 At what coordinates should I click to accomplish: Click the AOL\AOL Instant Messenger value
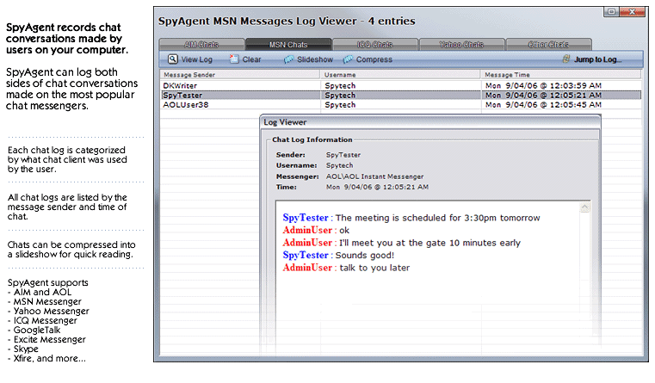point(374,176)
